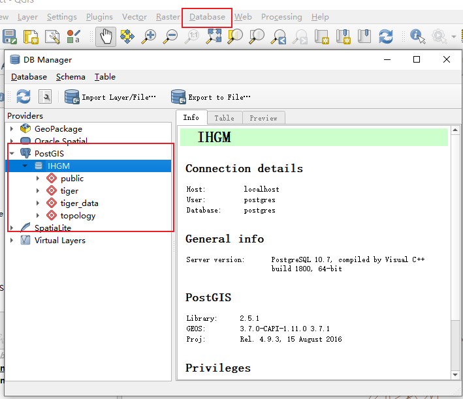The width and height of the screenshot is (463, 399).
Task: Open the Raster menu
Action: 168,17
